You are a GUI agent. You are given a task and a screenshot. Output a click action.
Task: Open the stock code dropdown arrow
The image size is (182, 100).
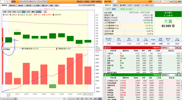pos(5,2)
